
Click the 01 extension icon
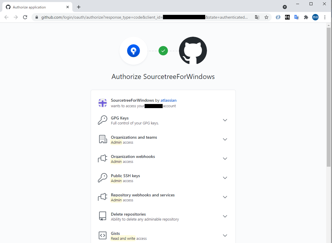point(287,17)
